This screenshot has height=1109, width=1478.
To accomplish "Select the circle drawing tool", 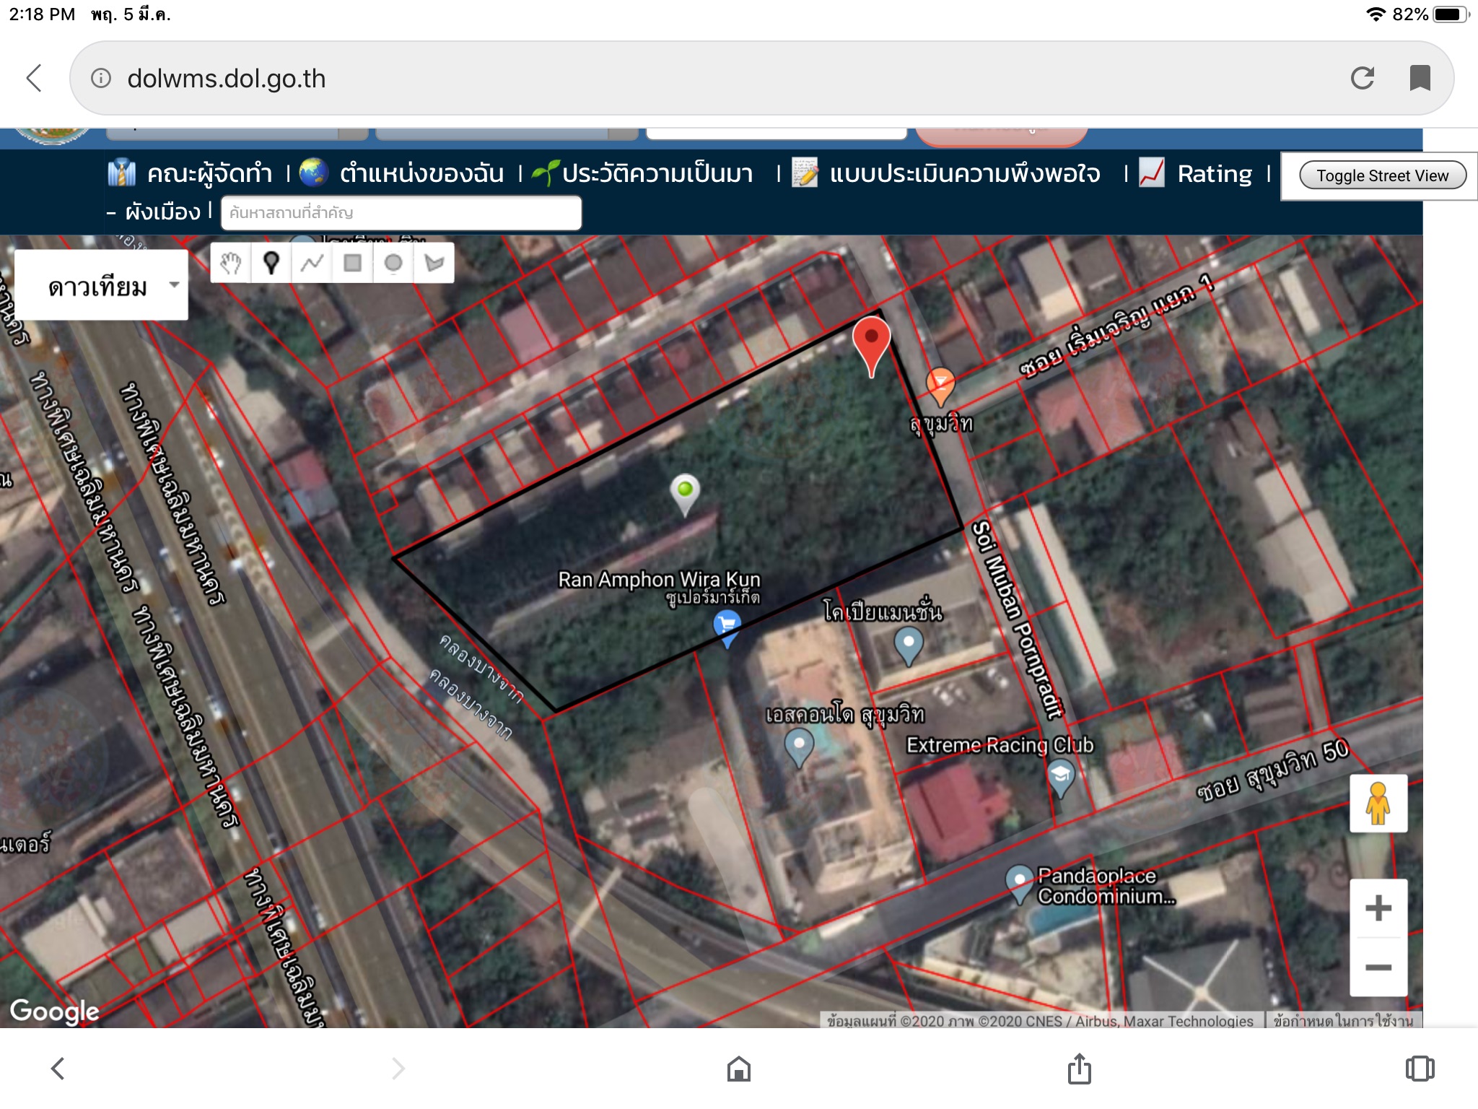I will pos(393,264).
